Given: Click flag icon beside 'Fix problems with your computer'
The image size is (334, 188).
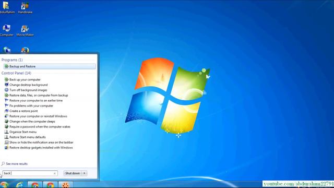Looking at the screenshot, I should 6,105.
